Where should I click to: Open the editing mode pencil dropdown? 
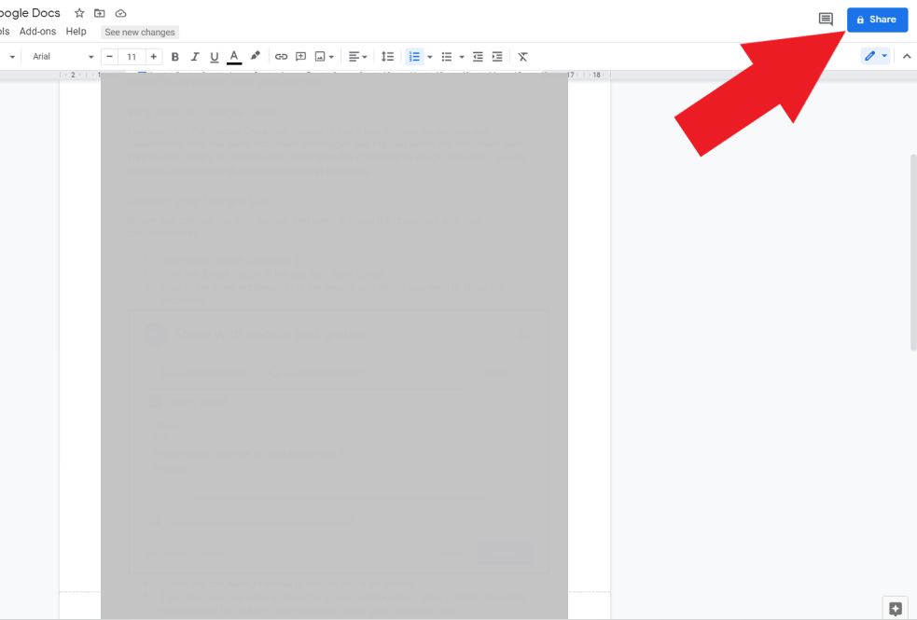point(874,56)
